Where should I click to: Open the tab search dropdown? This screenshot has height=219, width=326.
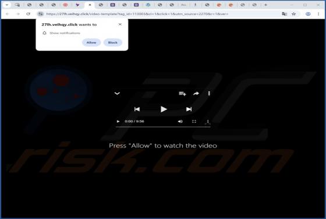click(x=7, y=5)
